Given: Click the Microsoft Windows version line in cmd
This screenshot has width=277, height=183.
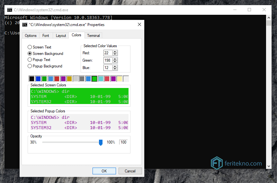Looking at the screenshot, I should 58,17.
